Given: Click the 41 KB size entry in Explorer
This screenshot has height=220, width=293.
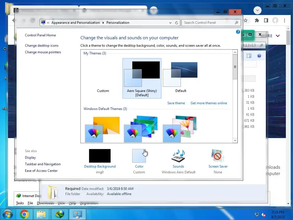Looking at the screenshot, I should pos(250,115).
